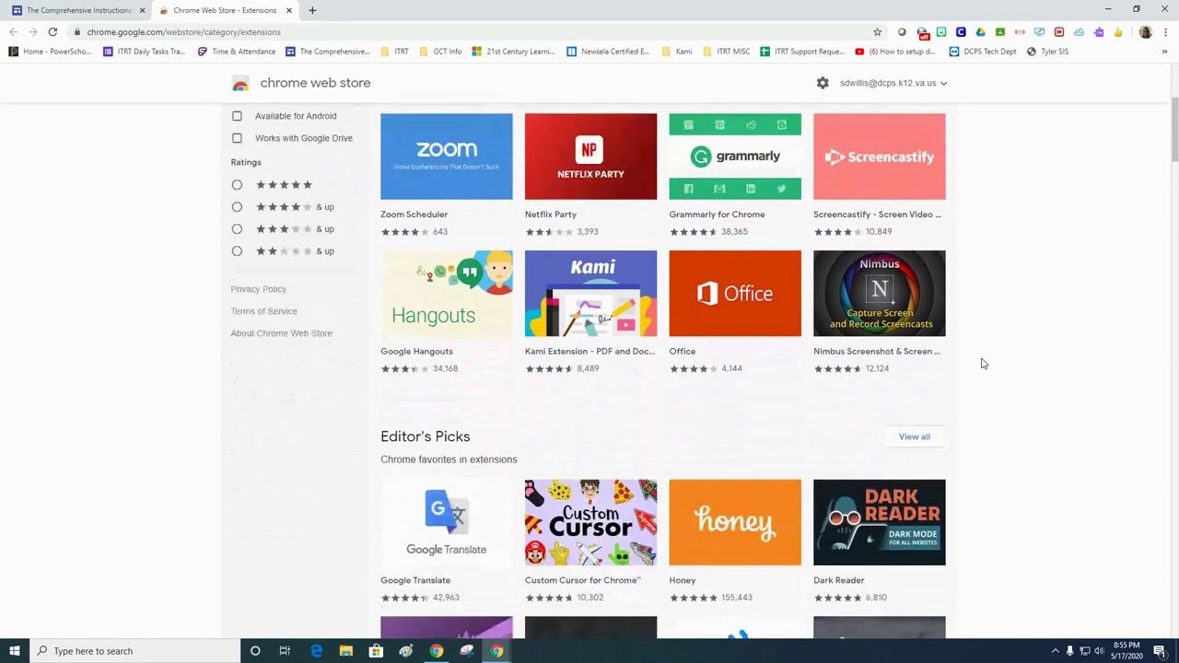
Task: Select the four stars & up filter
Action: [x=237, y=207]
